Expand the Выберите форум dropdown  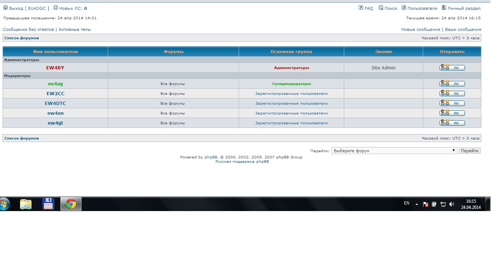click(394, 150)
